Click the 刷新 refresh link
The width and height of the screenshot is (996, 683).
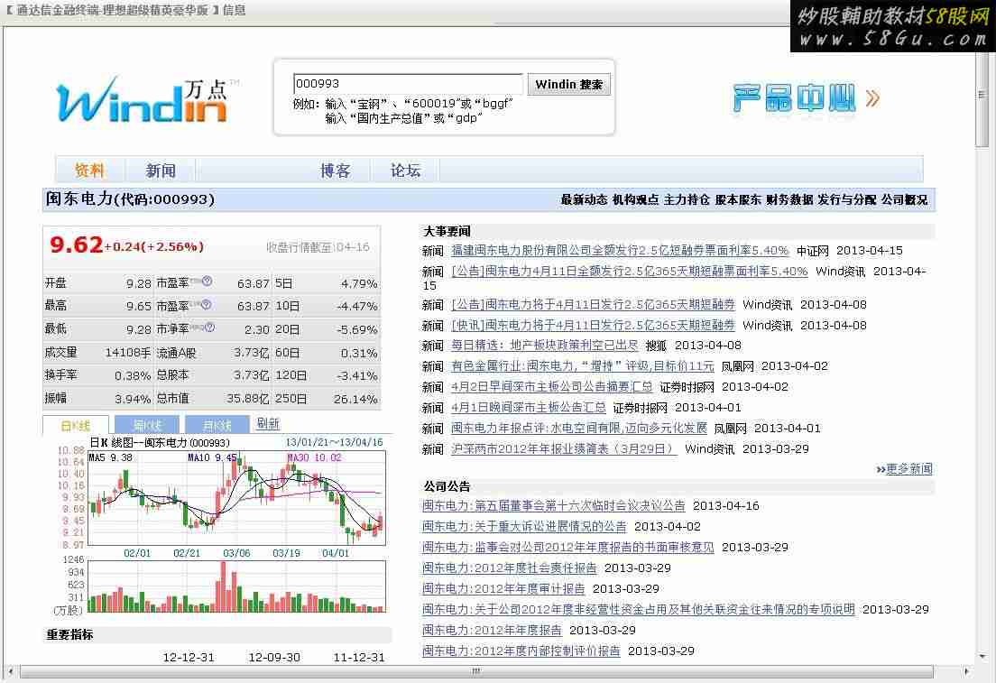[268, 423]
